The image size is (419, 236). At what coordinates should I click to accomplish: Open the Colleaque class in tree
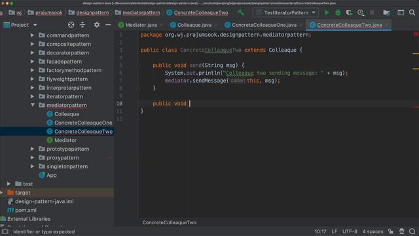(67, 114)
